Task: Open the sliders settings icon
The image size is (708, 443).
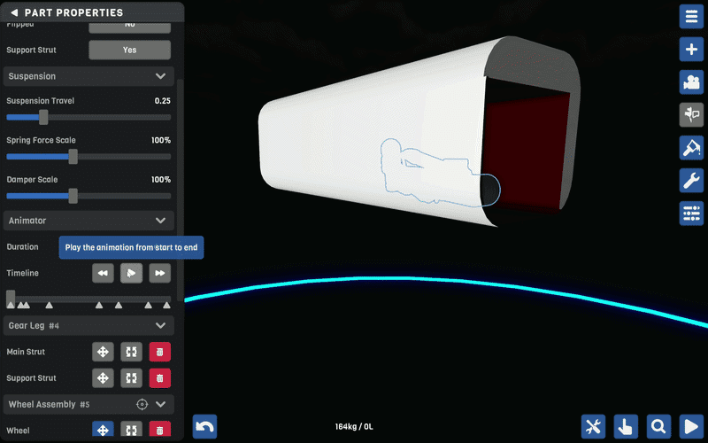Action: (x=691, y=214)
